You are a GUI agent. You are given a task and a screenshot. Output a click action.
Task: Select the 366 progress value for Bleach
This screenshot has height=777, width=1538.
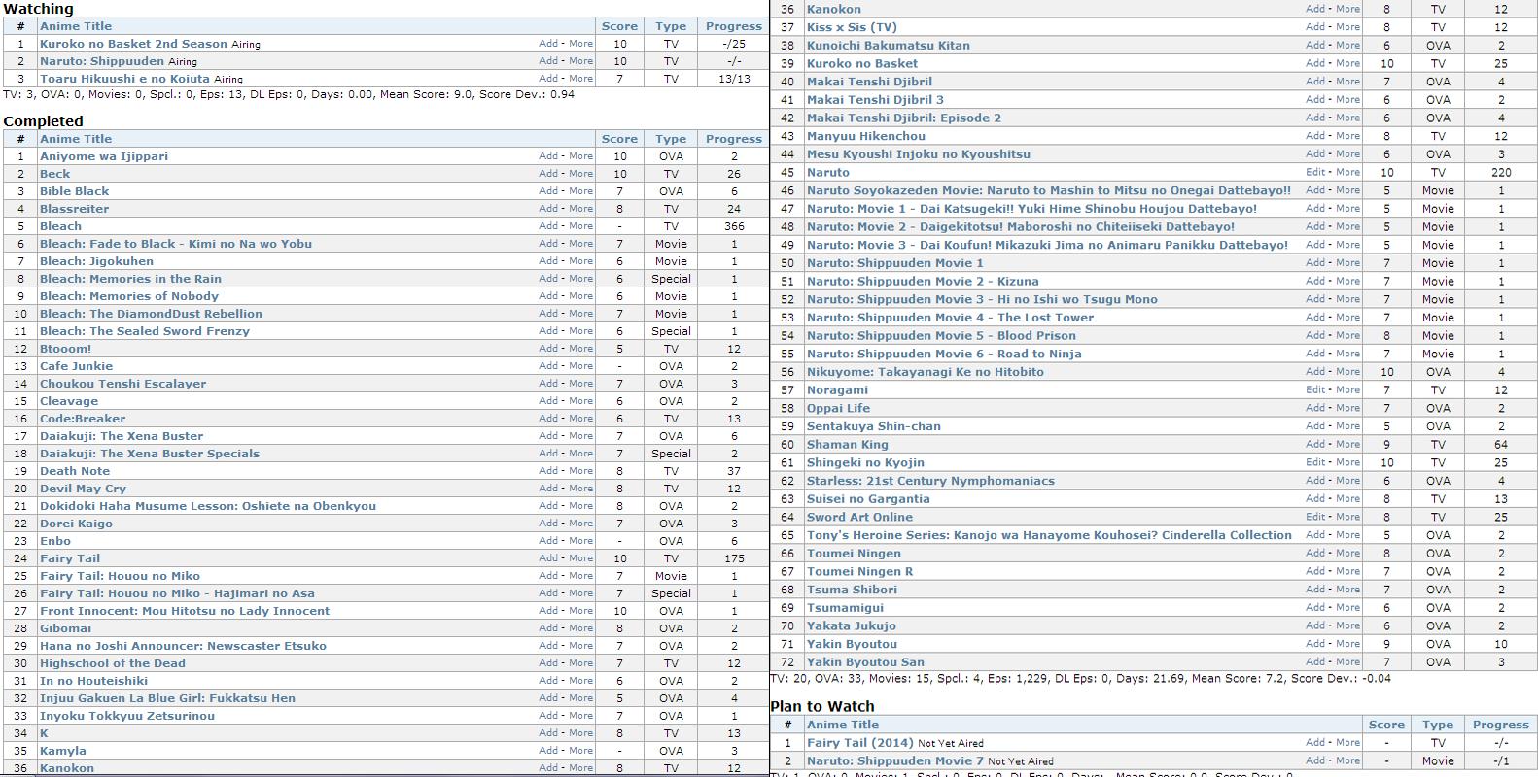tap(734, 226)
